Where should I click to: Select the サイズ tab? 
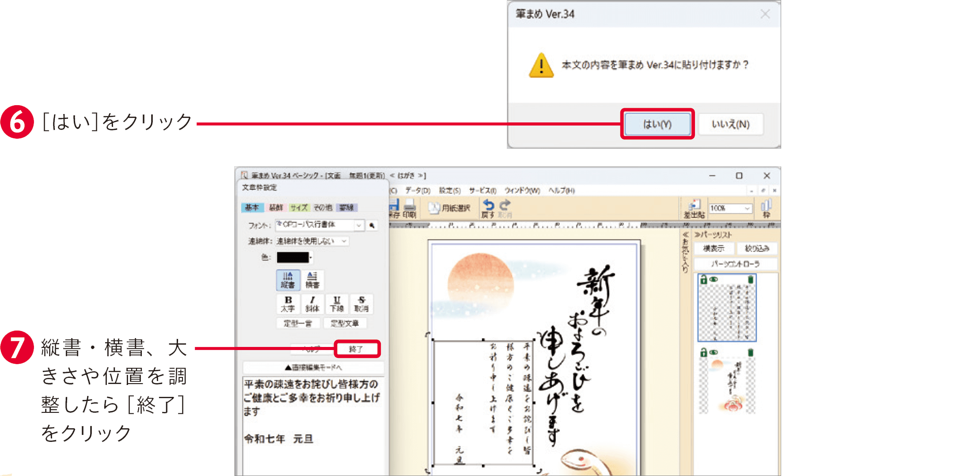[x=299, y=207]
